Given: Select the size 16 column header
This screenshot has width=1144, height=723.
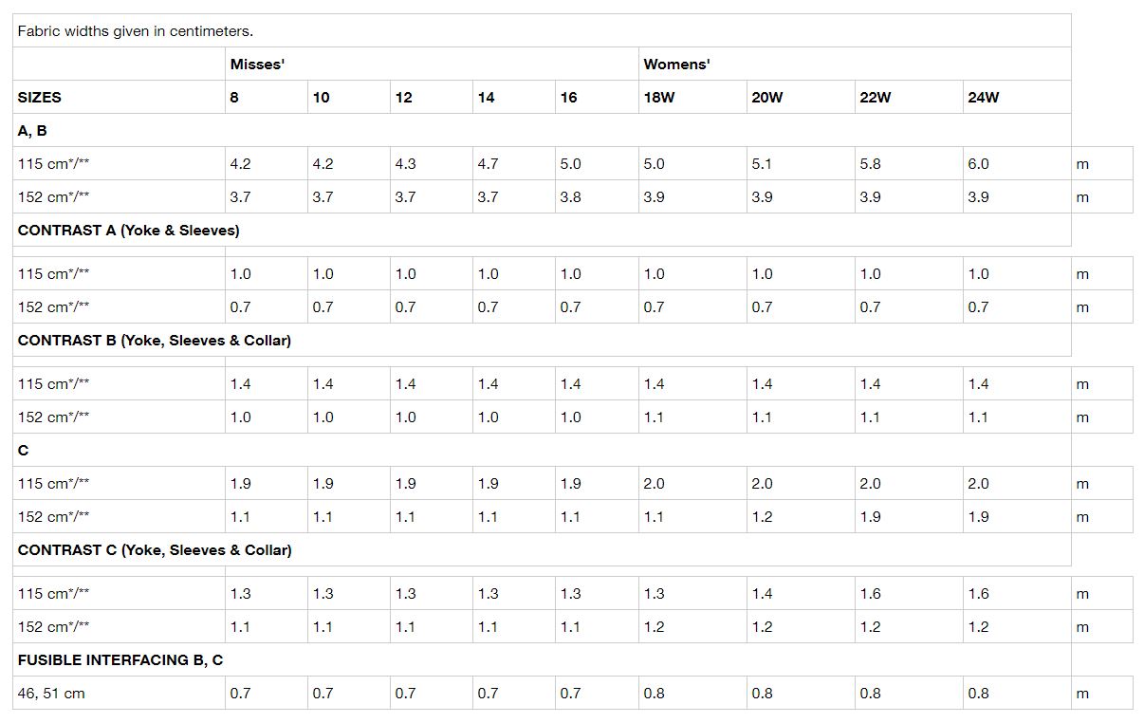Looking at the screenshot, I should [568, 98].
